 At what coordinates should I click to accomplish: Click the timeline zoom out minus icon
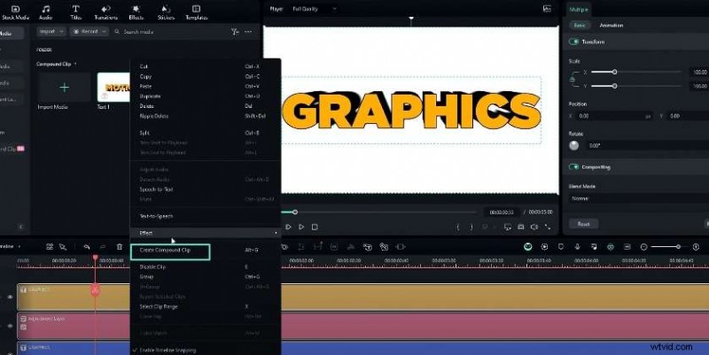tap(644, 247)
